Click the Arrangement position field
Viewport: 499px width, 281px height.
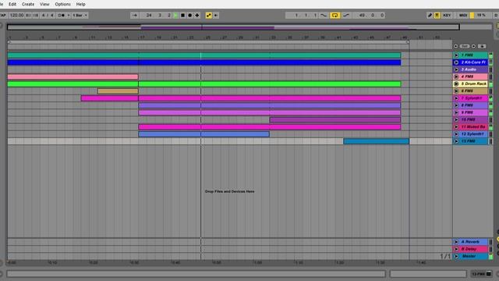tap(156, 16)
